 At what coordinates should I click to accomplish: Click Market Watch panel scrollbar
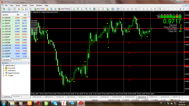tap(29, 36)
